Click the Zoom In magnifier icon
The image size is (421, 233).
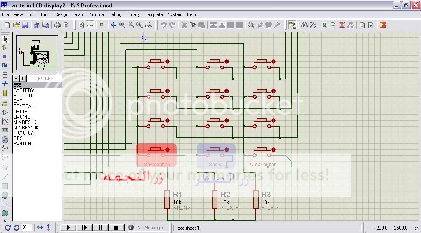point(122,25)
